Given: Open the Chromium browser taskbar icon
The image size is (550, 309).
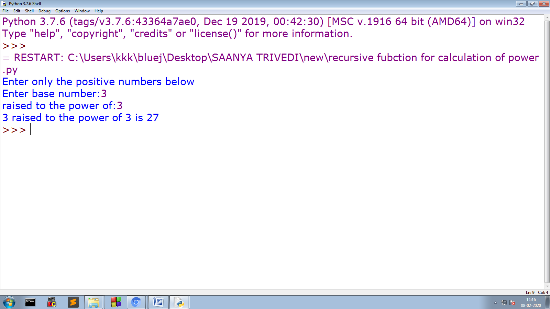Looking at the screenshot, I should tap(136, 302).
